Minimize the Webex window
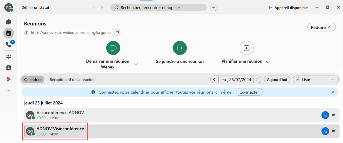Image resolution: width=343 pixels, height=143 pixels. 317,8
